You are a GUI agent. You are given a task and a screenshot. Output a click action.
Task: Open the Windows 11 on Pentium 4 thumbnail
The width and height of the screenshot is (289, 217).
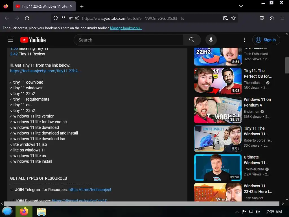tap(218, 110)
